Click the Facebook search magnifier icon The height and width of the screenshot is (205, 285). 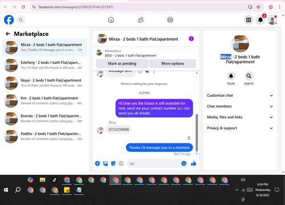(x=21, y=20)
